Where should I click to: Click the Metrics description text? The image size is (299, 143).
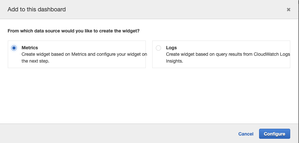[84, 54]
